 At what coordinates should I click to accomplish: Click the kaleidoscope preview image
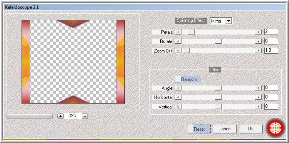pos(73,62)
